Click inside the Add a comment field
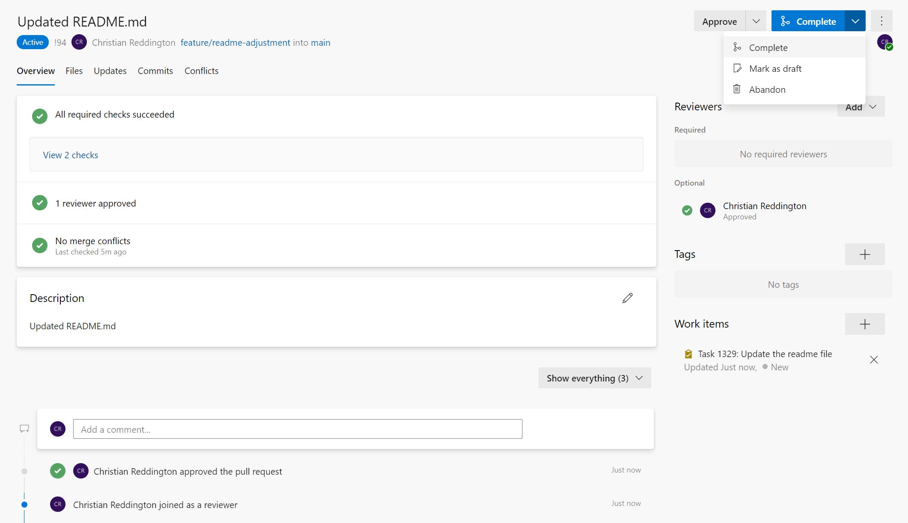Image resolution: width=908 pixels, height=523 pixels. tap(298, 429)
